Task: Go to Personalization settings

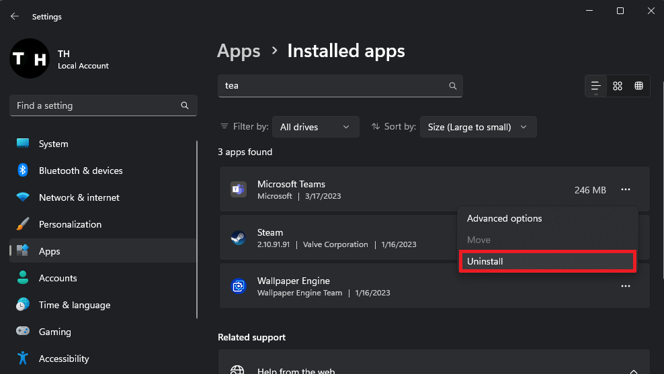Action: click(70, 224)
